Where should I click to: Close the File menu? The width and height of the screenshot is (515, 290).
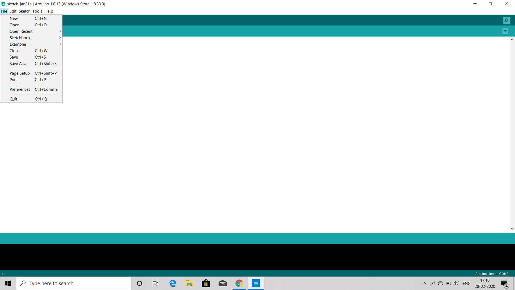[x=4, y=11]
